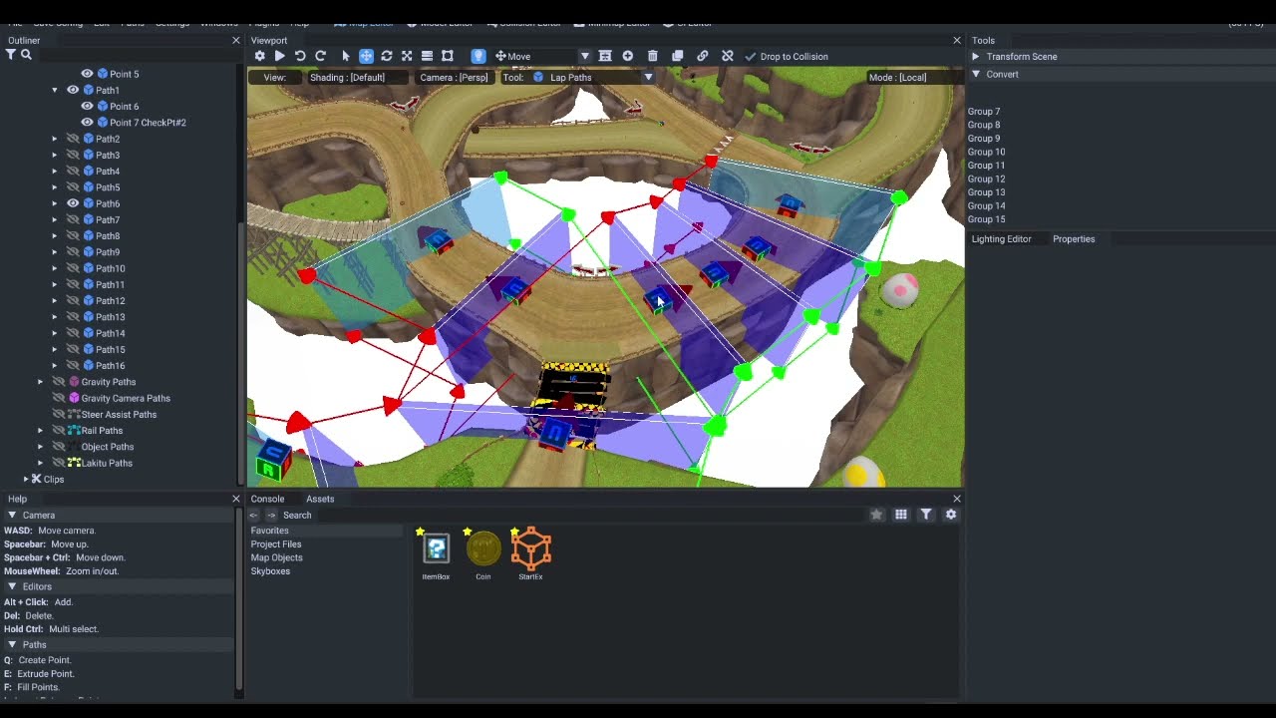The image size is (1276, 718).
Task: Expand the Gravity Paths node
Action: tap(41, 382)
